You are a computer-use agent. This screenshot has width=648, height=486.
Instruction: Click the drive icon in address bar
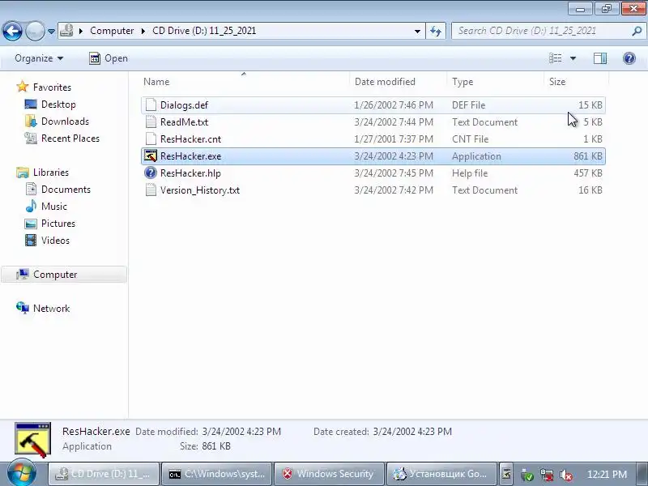pyautogui.click(x=66, y=31)
